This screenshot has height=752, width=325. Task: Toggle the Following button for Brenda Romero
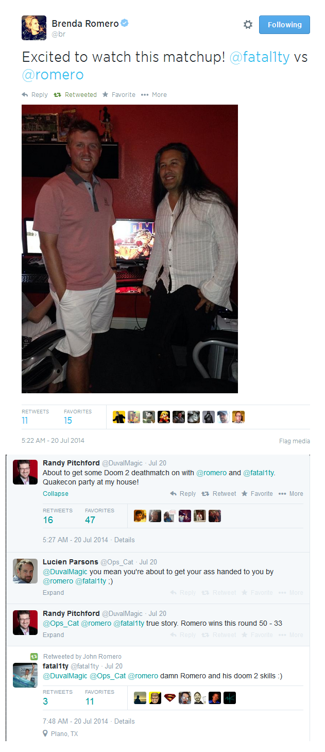[x=284, y=25]
